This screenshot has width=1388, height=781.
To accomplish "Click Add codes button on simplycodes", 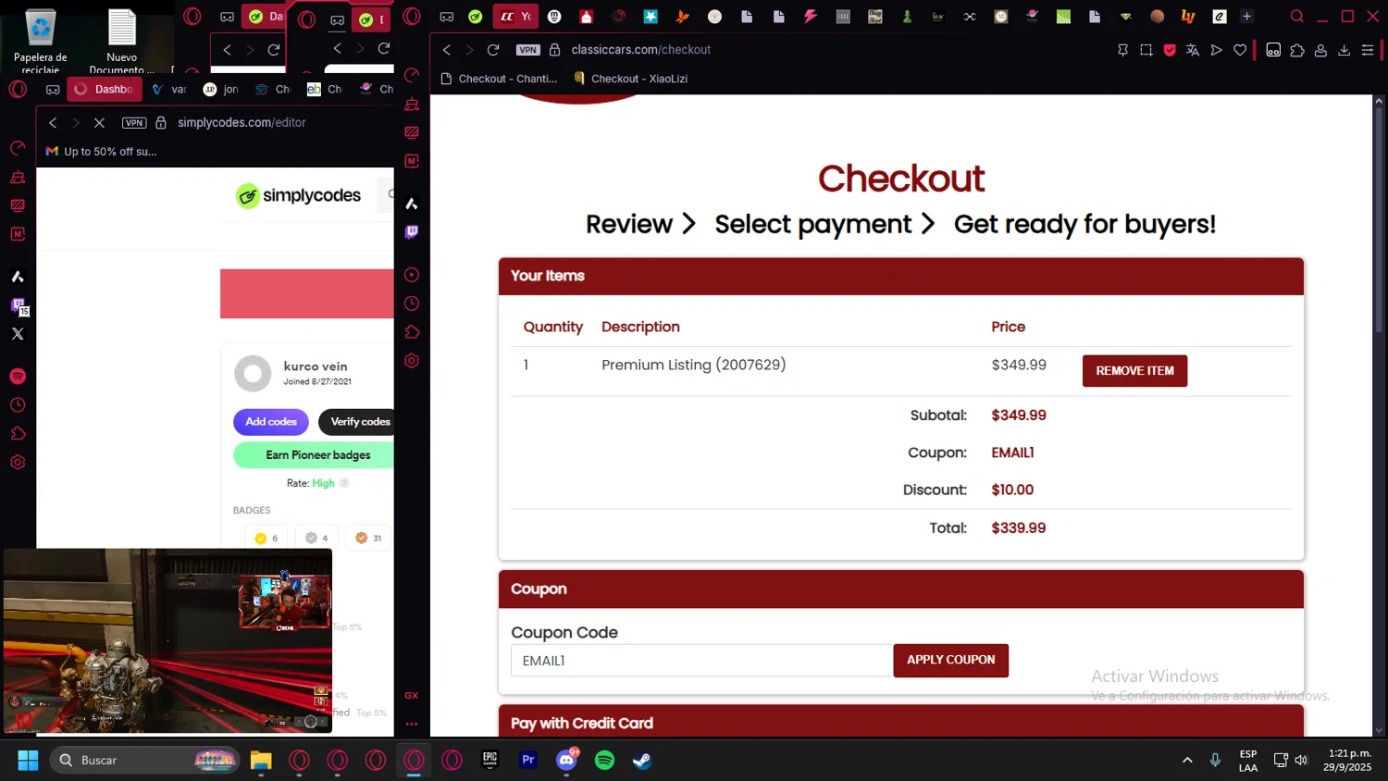I will pyautogui.click(x=271, y=422).
